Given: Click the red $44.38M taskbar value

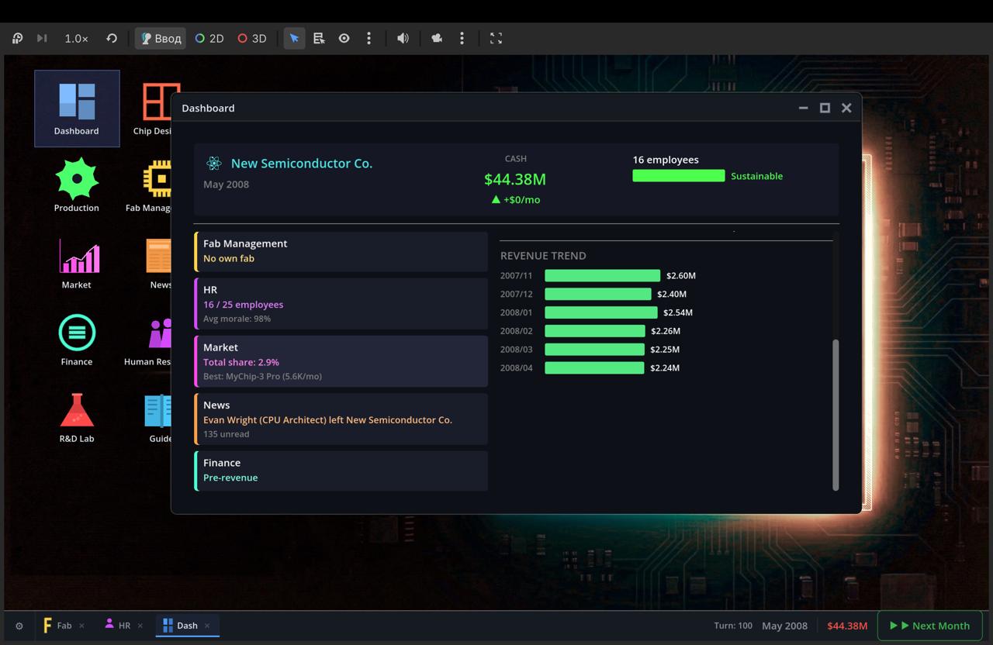Looking at the screenshot, I should [847, 626].
